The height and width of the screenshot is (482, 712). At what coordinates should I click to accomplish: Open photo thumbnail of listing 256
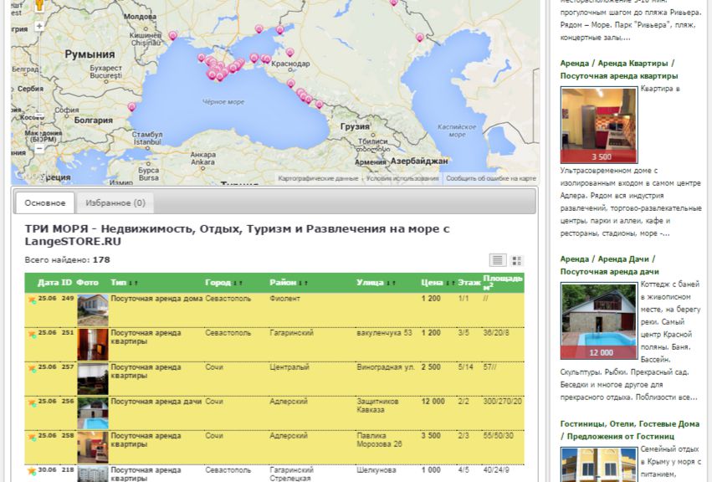pyautogui.click(x=93, y=413)
